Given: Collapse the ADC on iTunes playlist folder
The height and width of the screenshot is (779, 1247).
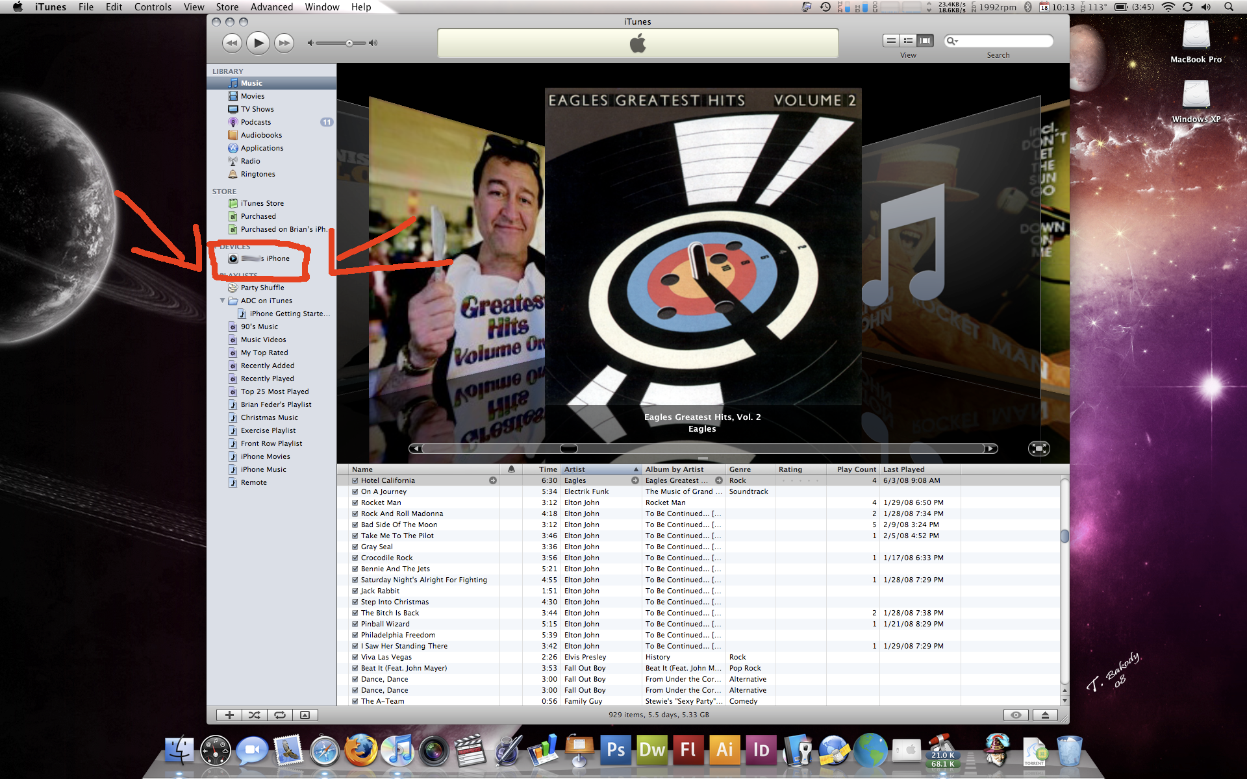Looking at the screenshot, I should point(223,301).
